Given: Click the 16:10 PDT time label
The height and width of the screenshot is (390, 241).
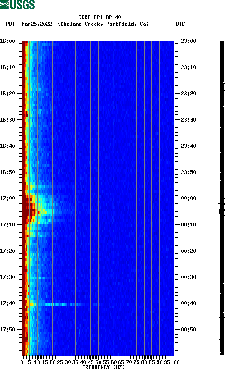Looking at the screenshot, I should (x=7, y=67).
